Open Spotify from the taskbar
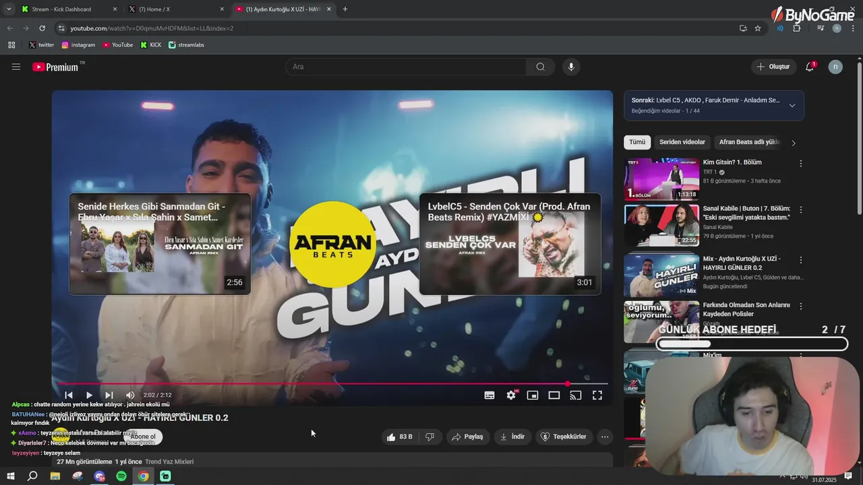Screen dimensions: 863x485 pyautogui.click(x=121, y=476)
